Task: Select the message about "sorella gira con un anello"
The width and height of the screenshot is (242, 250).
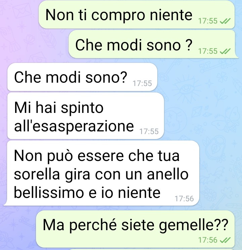Action: click(102, 173)
